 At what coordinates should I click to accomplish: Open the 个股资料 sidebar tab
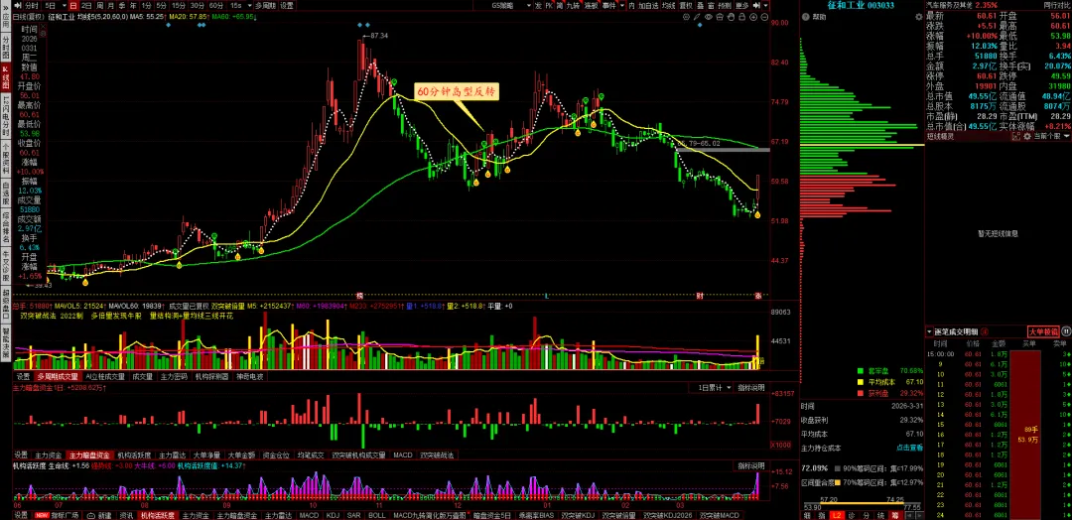pyautogui.click(x=5, y=160)
